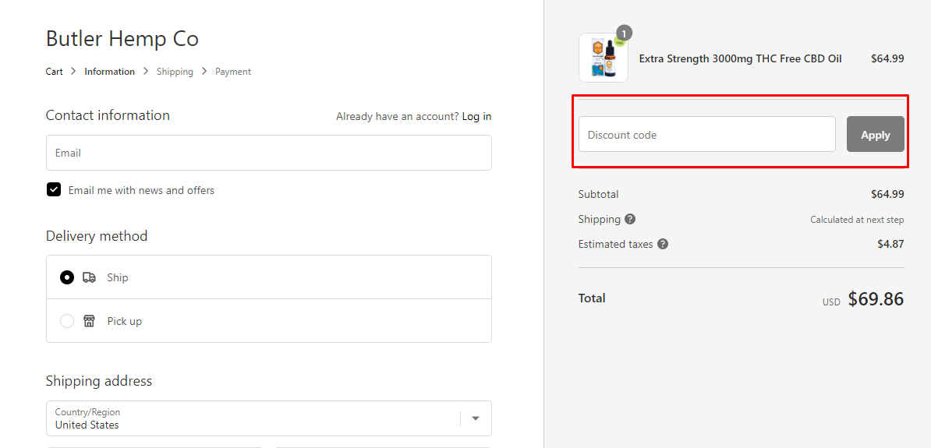Viewport: 931px width, 448px height.
Task: Apply the discount code
Action: [875, 134]
